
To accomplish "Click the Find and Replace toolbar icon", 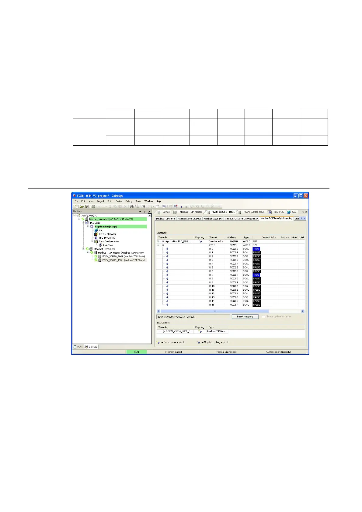I will (137, 206).
